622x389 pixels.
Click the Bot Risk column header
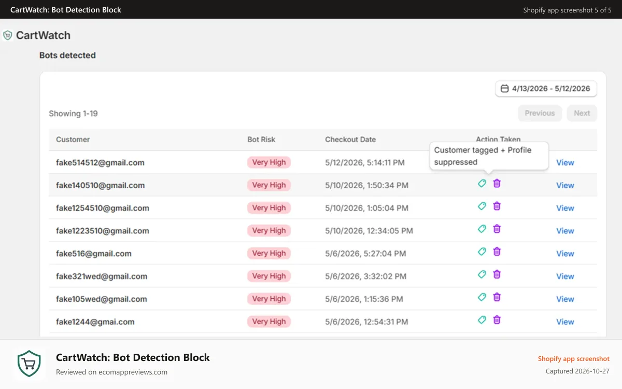click(x=261, y=140)
